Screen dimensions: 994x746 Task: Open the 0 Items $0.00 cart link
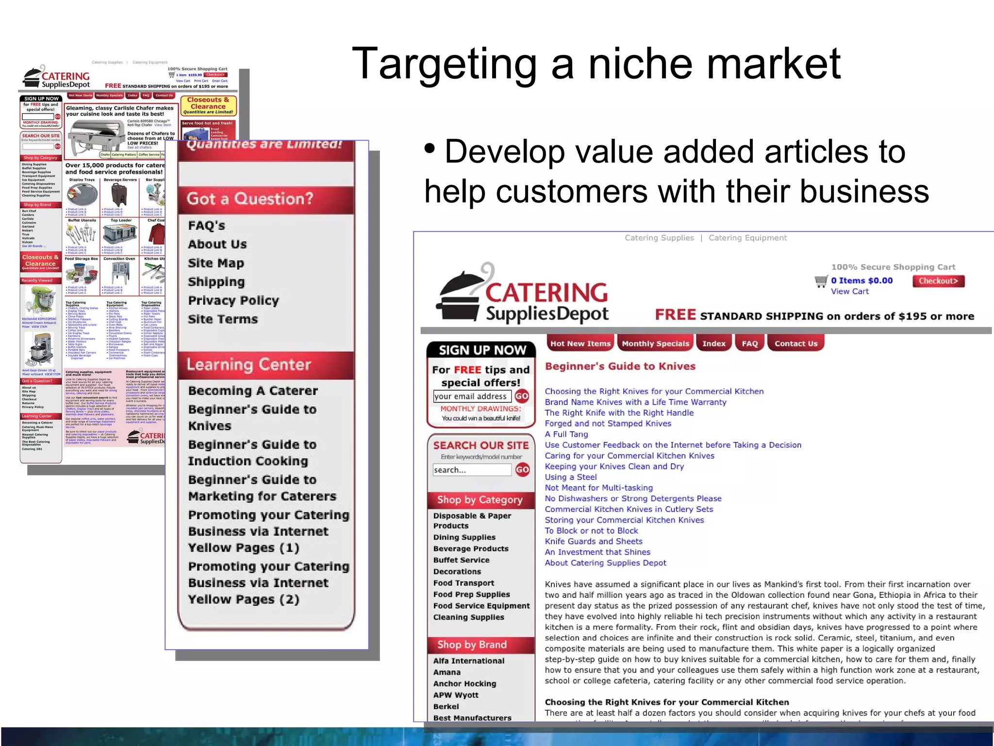click(861, 281)
